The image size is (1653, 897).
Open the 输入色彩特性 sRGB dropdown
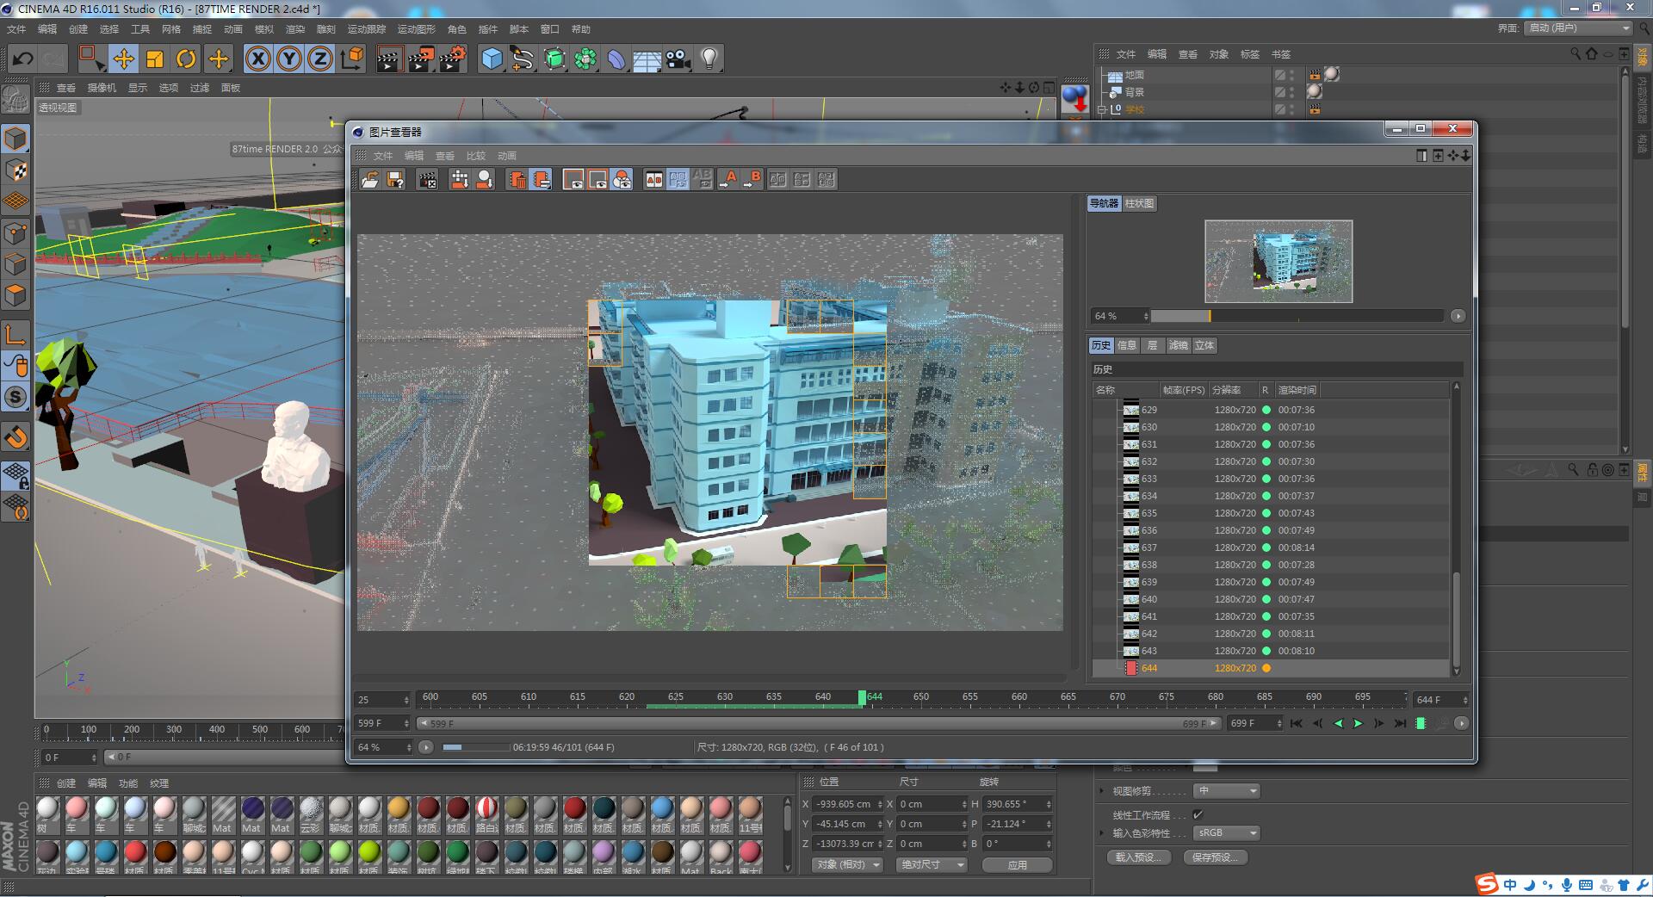(x=1227, y=832)
